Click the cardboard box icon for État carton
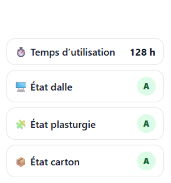 point(21,162)
